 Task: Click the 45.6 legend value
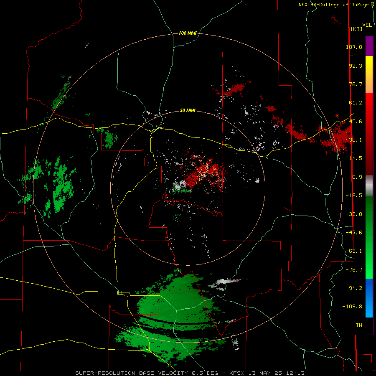pyautogui.click(x=356, y=121)
